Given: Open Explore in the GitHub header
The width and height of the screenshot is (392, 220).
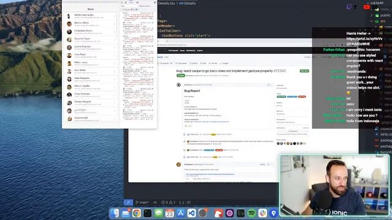Looking at the screenshot, I should (200, 50).
